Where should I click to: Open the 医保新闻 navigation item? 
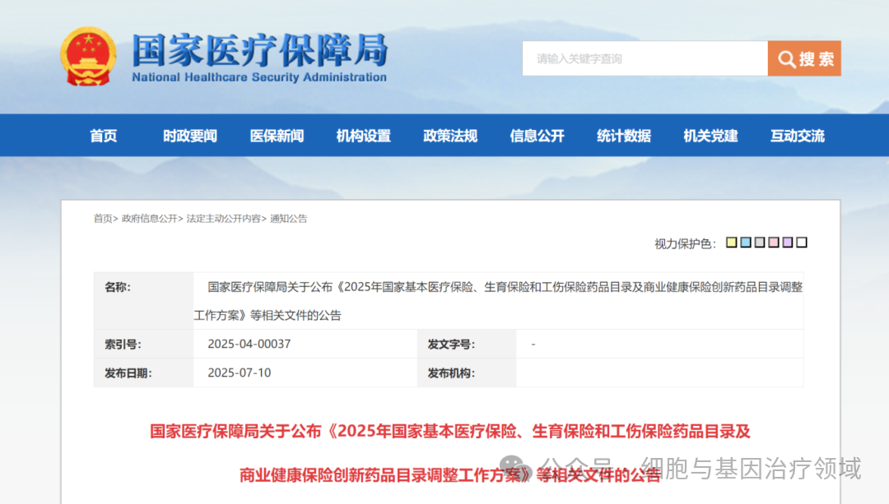tap(277, 136)
